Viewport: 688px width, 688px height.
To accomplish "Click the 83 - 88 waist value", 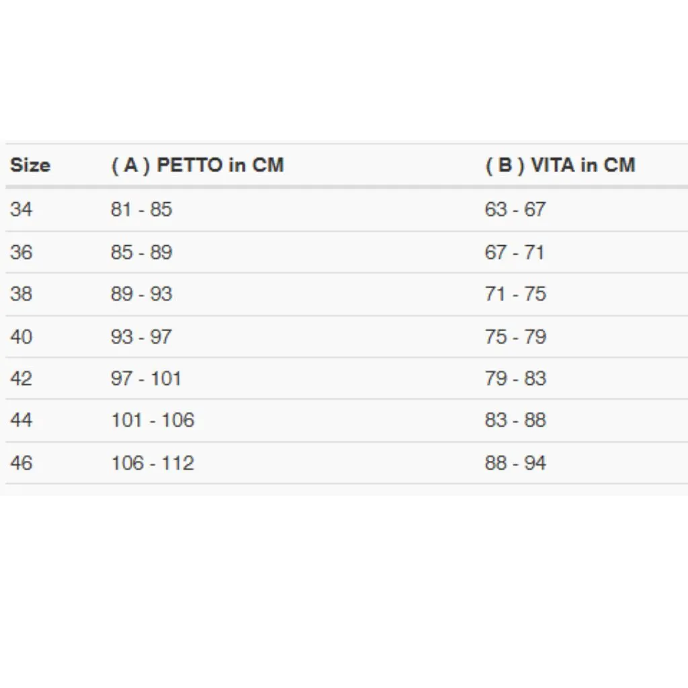I will pos(515,421).
